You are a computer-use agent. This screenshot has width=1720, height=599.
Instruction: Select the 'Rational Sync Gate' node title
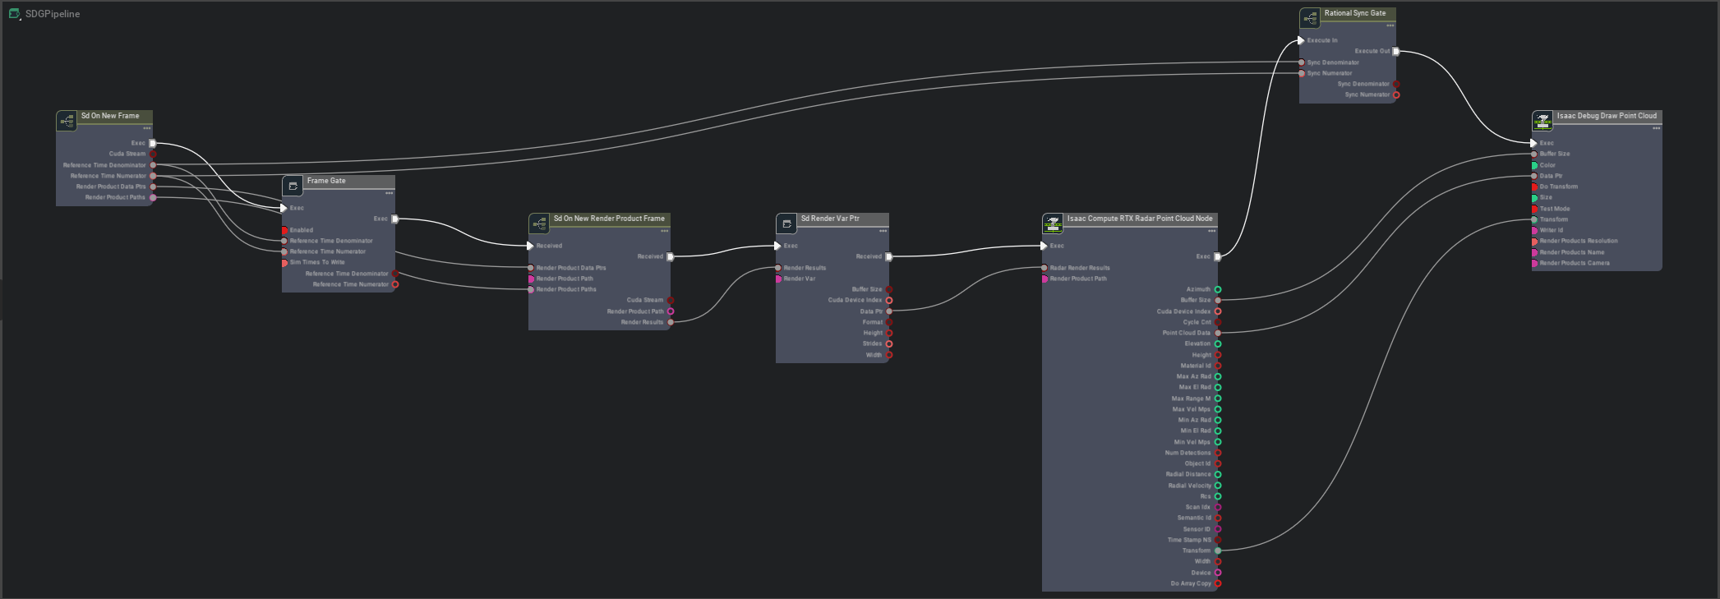point(1355,13)
